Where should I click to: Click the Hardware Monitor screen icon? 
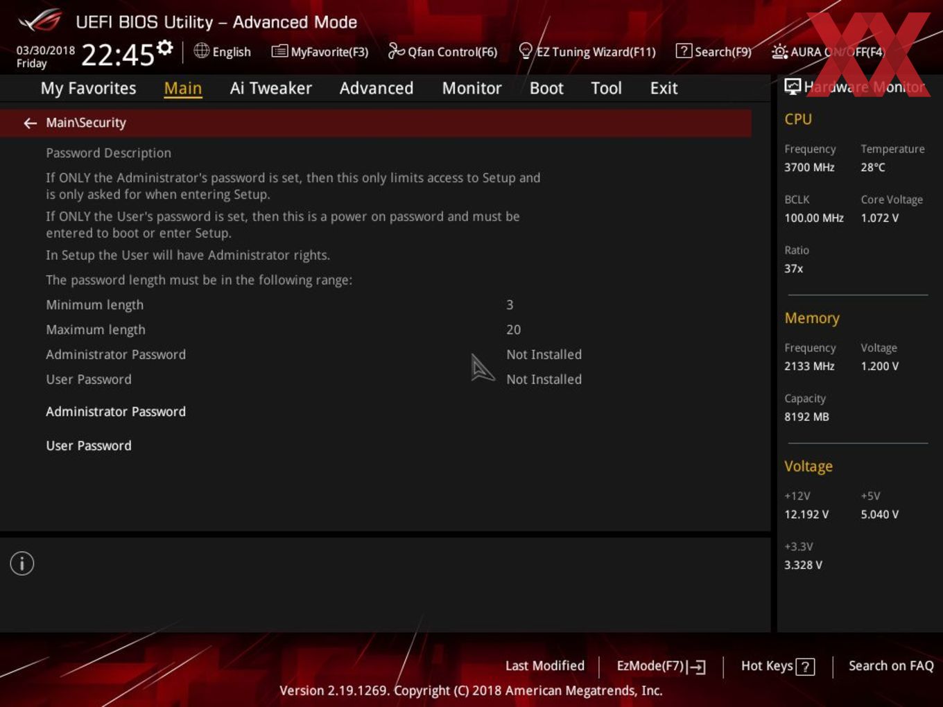point(793,86)
